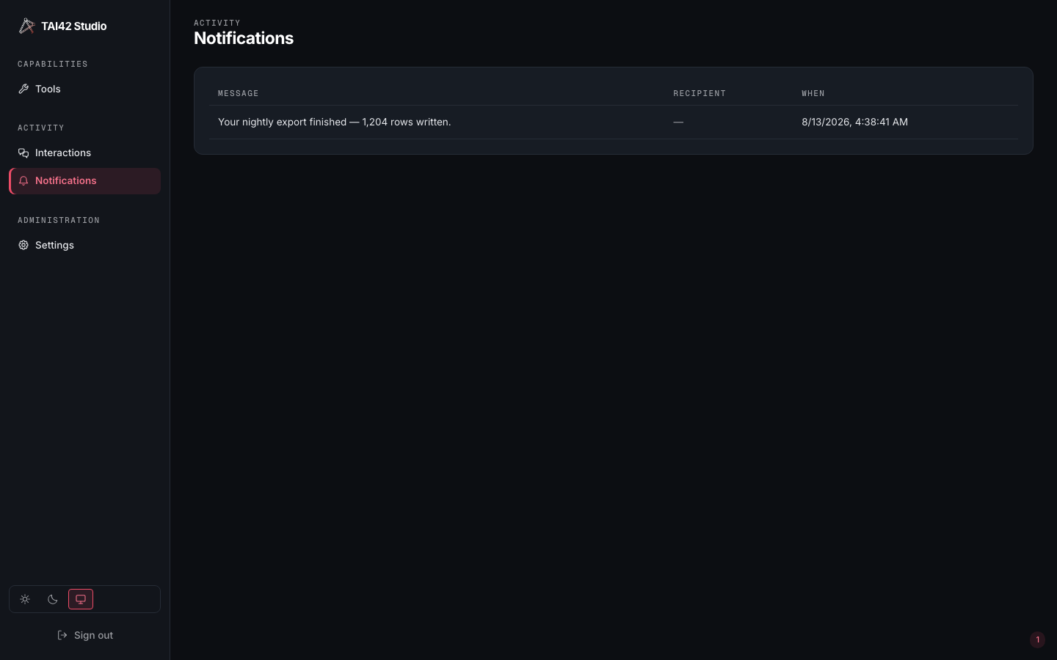Viewport: 1057px width, 660px height.
Task: Sign out of the studio
Action: [x=84, y=635]
